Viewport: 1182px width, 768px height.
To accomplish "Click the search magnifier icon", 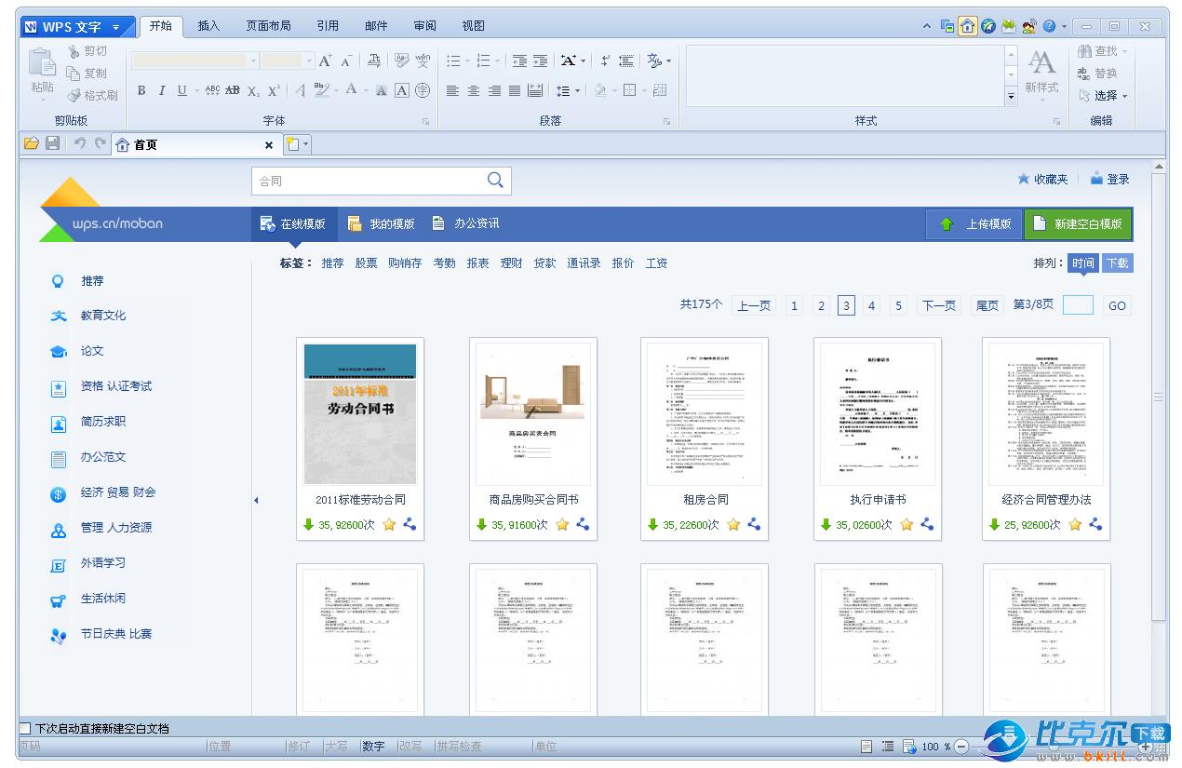I will (495, 180).
